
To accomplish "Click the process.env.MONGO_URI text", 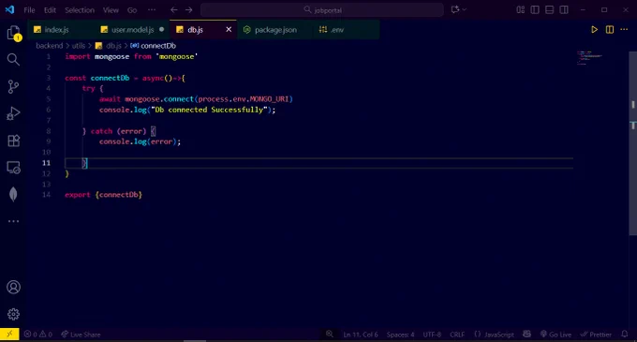I will pyautogui.click(x=244, y=98).
